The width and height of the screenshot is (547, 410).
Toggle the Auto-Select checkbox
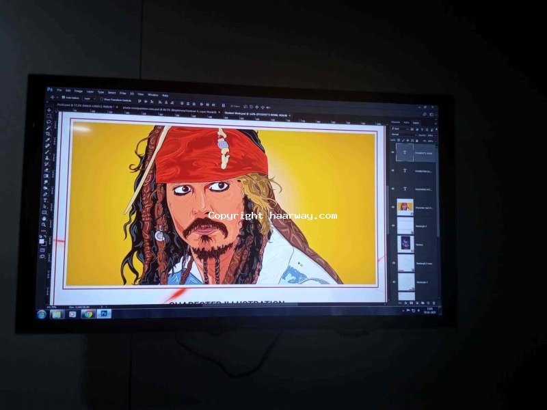(62, 98)
